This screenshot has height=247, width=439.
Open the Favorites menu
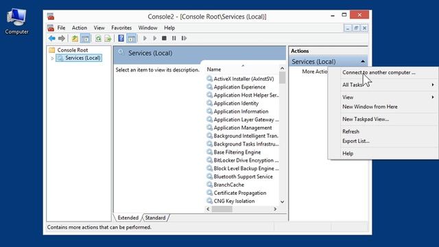coord(121,27)
